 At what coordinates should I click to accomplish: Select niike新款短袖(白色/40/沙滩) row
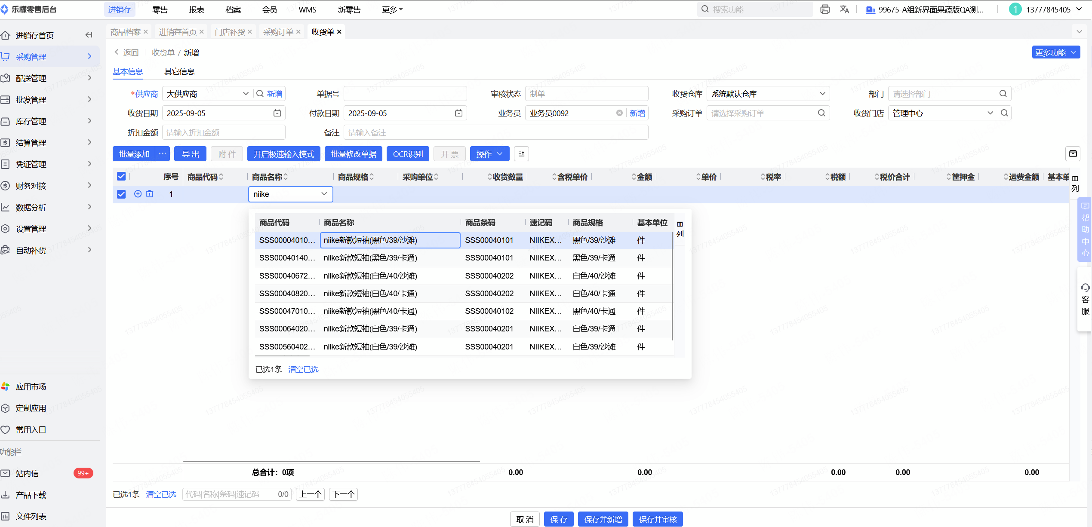370,276
